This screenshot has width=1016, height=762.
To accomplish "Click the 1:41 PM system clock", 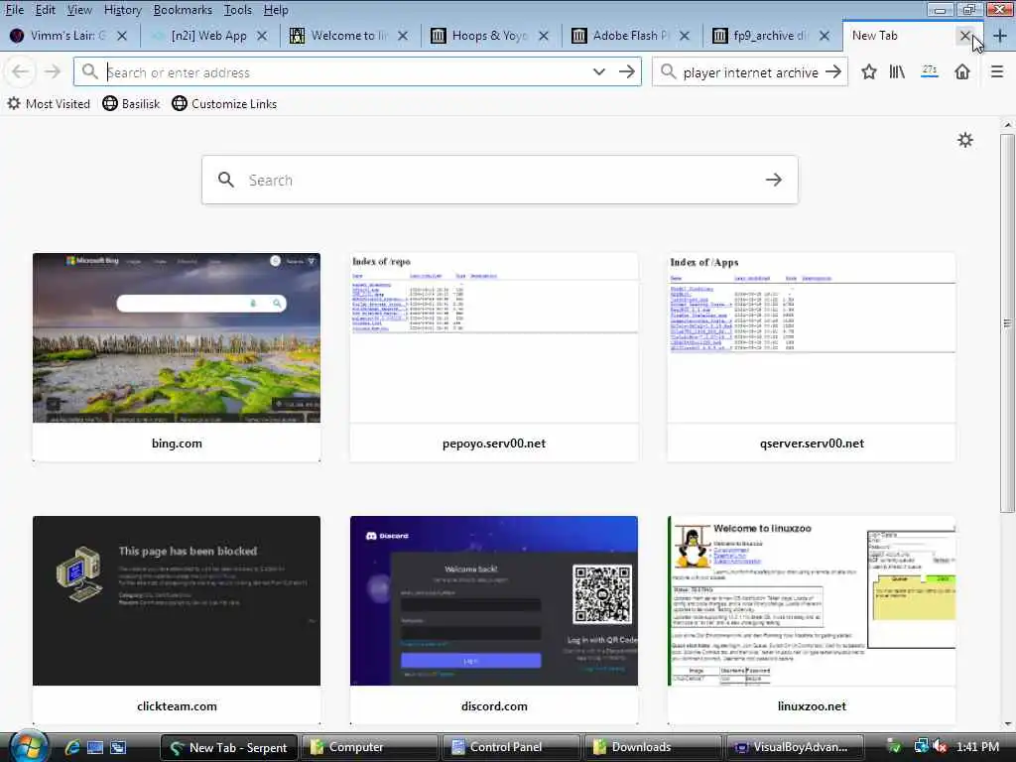I will tap(977, 747).
